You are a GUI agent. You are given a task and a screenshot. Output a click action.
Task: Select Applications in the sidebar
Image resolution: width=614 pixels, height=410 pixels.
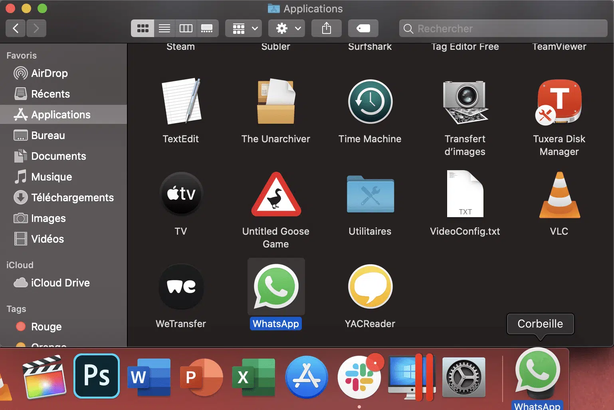[x=63, y=114]
